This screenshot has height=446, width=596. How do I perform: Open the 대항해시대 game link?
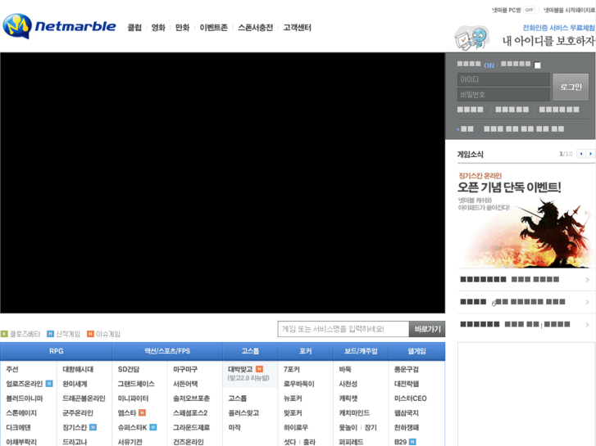click(78, 369)
